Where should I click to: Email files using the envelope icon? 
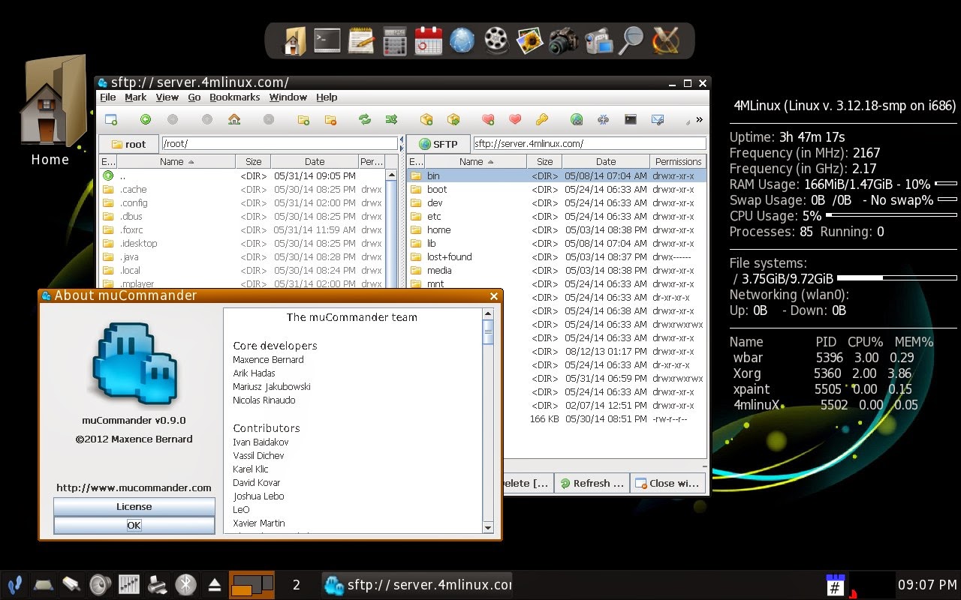click(x=658, y=119)
